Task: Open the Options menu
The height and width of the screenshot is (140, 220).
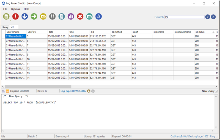Action: (x=15, y=9)
